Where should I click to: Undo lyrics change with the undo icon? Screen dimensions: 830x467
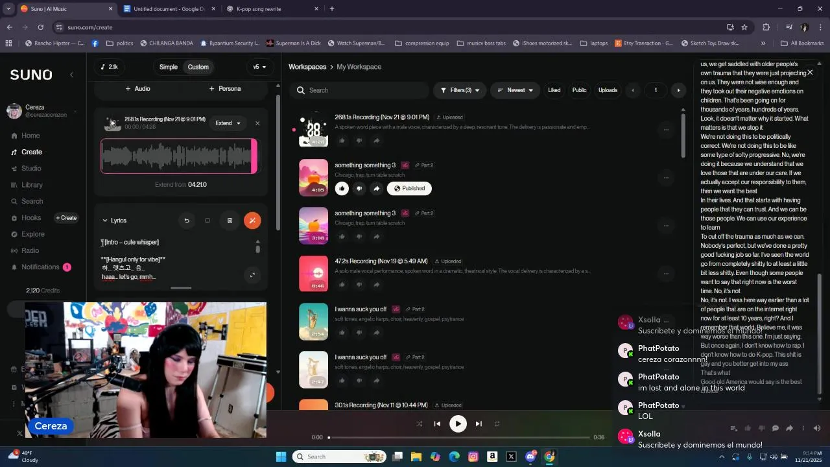coord(187,221)
